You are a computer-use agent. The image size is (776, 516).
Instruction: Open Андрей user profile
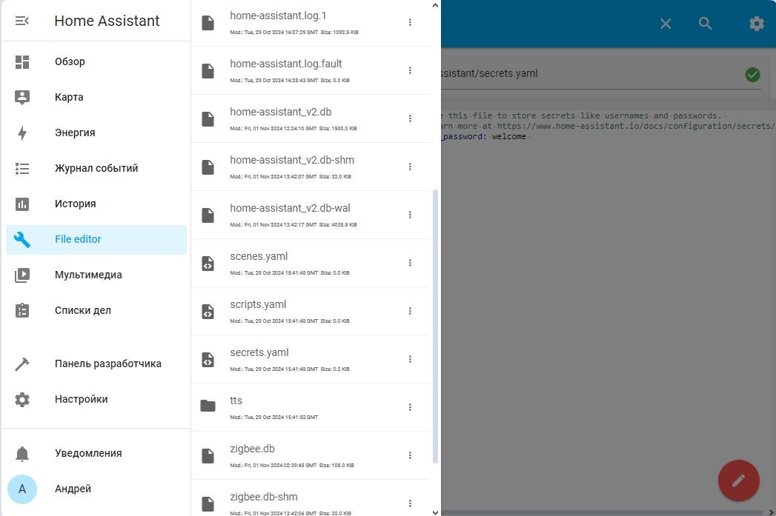click(96, 489)
